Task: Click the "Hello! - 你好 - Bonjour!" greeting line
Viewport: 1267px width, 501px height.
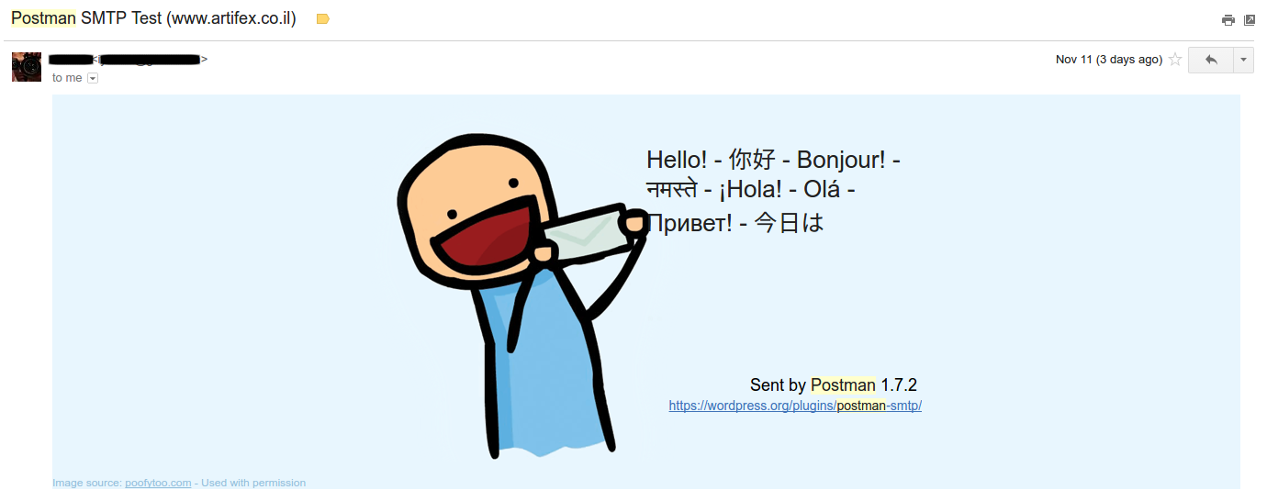Action: (773, 160)
